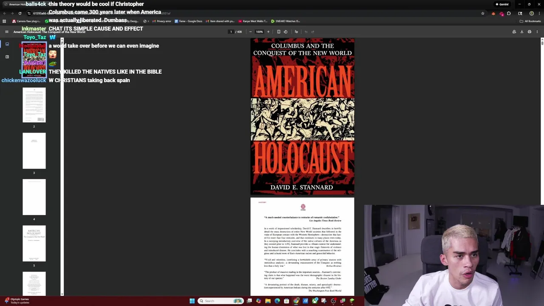Reload the browser page
Image resolution: width=544 pixels, height=306 pixels.
[x=20, y=14]
